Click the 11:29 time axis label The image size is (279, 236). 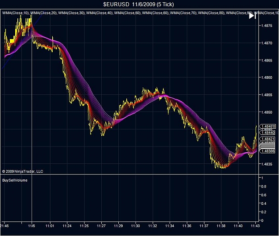click(118, 226)
